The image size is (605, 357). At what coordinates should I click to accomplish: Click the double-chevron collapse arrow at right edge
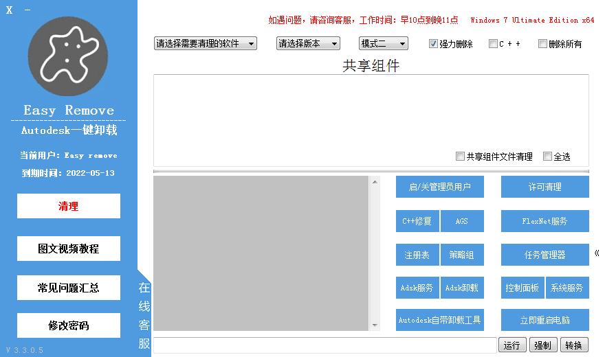pyautogui.click(x=597, y=253)
